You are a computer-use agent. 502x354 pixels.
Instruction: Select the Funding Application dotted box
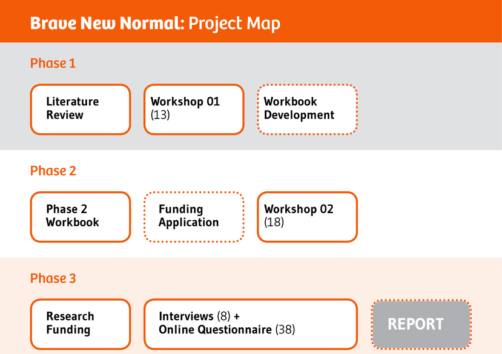click(193, 217)
